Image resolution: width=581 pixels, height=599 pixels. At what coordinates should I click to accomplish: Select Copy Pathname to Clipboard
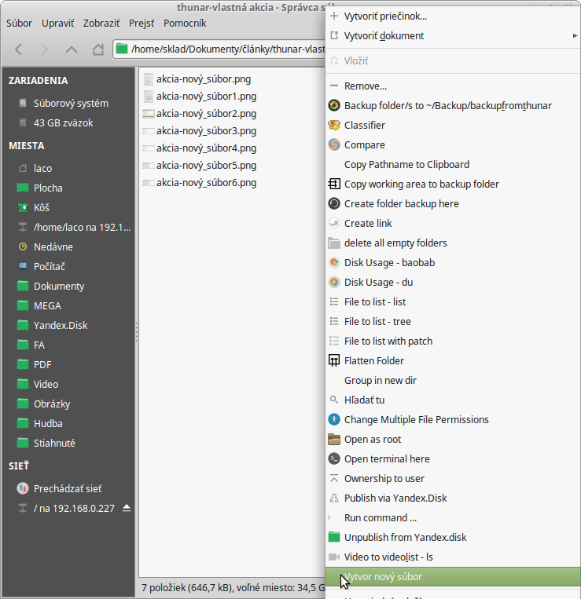453,165
